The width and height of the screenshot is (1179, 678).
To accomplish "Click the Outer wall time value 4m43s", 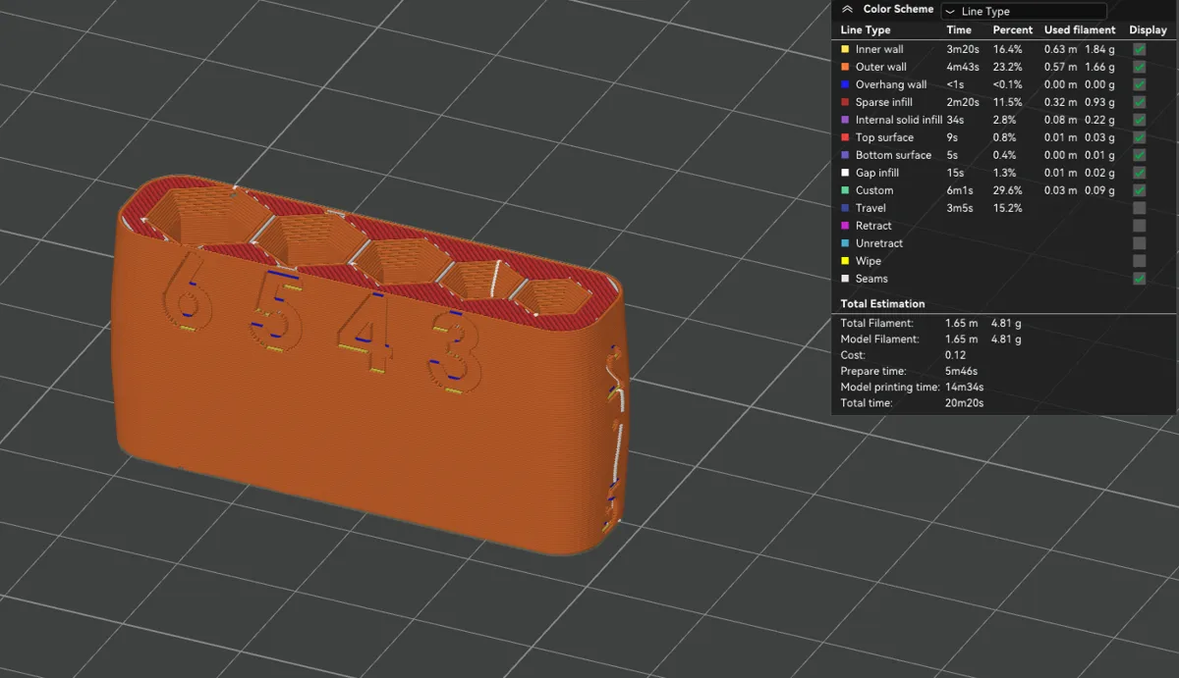I will coord(964,67).
